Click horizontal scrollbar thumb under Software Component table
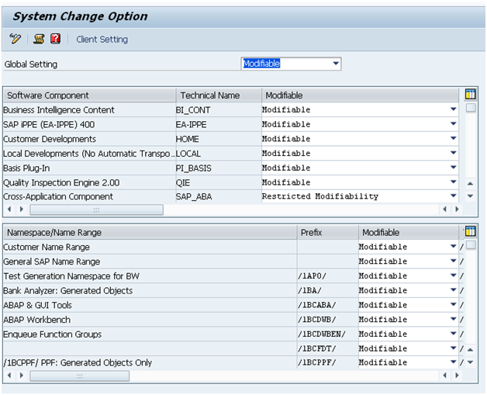 [96, 210]
